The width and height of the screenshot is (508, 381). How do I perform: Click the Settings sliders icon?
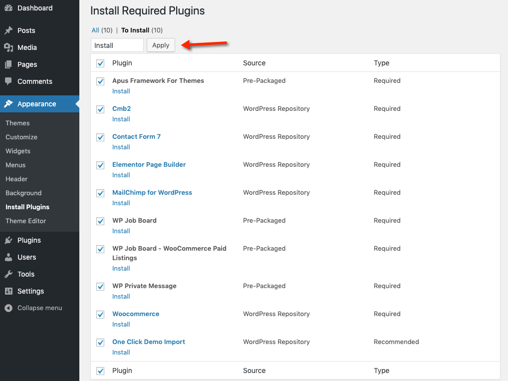coord(8,291)
